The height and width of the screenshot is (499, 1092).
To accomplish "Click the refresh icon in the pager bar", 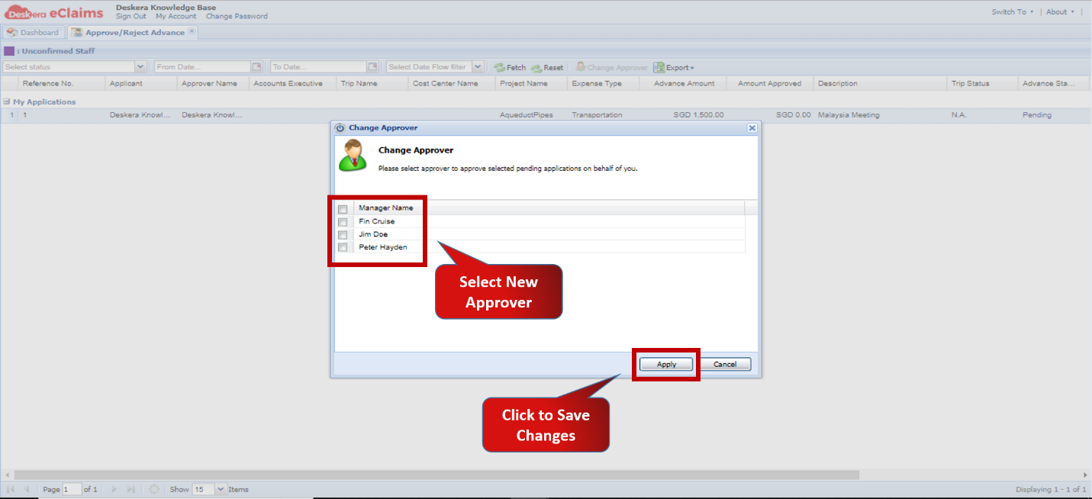I will 156,489.
